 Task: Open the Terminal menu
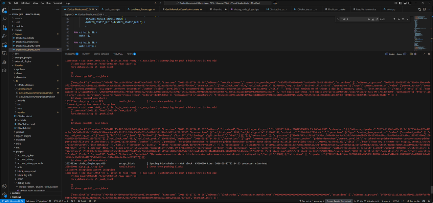click(58, 3)
